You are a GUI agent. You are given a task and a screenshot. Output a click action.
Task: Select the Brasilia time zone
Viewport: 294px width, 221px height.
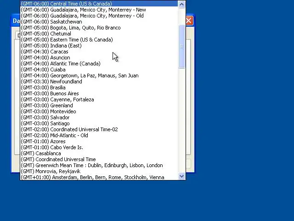pos(99,87)
